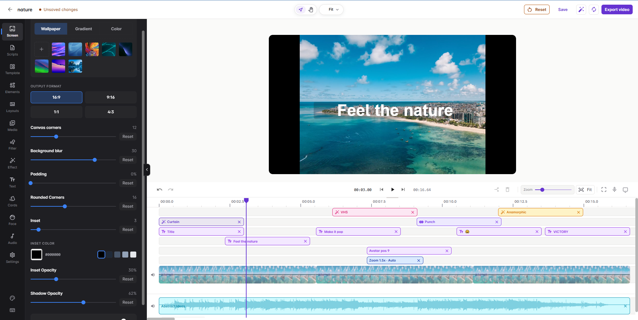Viewport: 638px width, 320px height.
Task: Remove the VHS effect clip
Action: pyautogui.click(x=413, y=212)
